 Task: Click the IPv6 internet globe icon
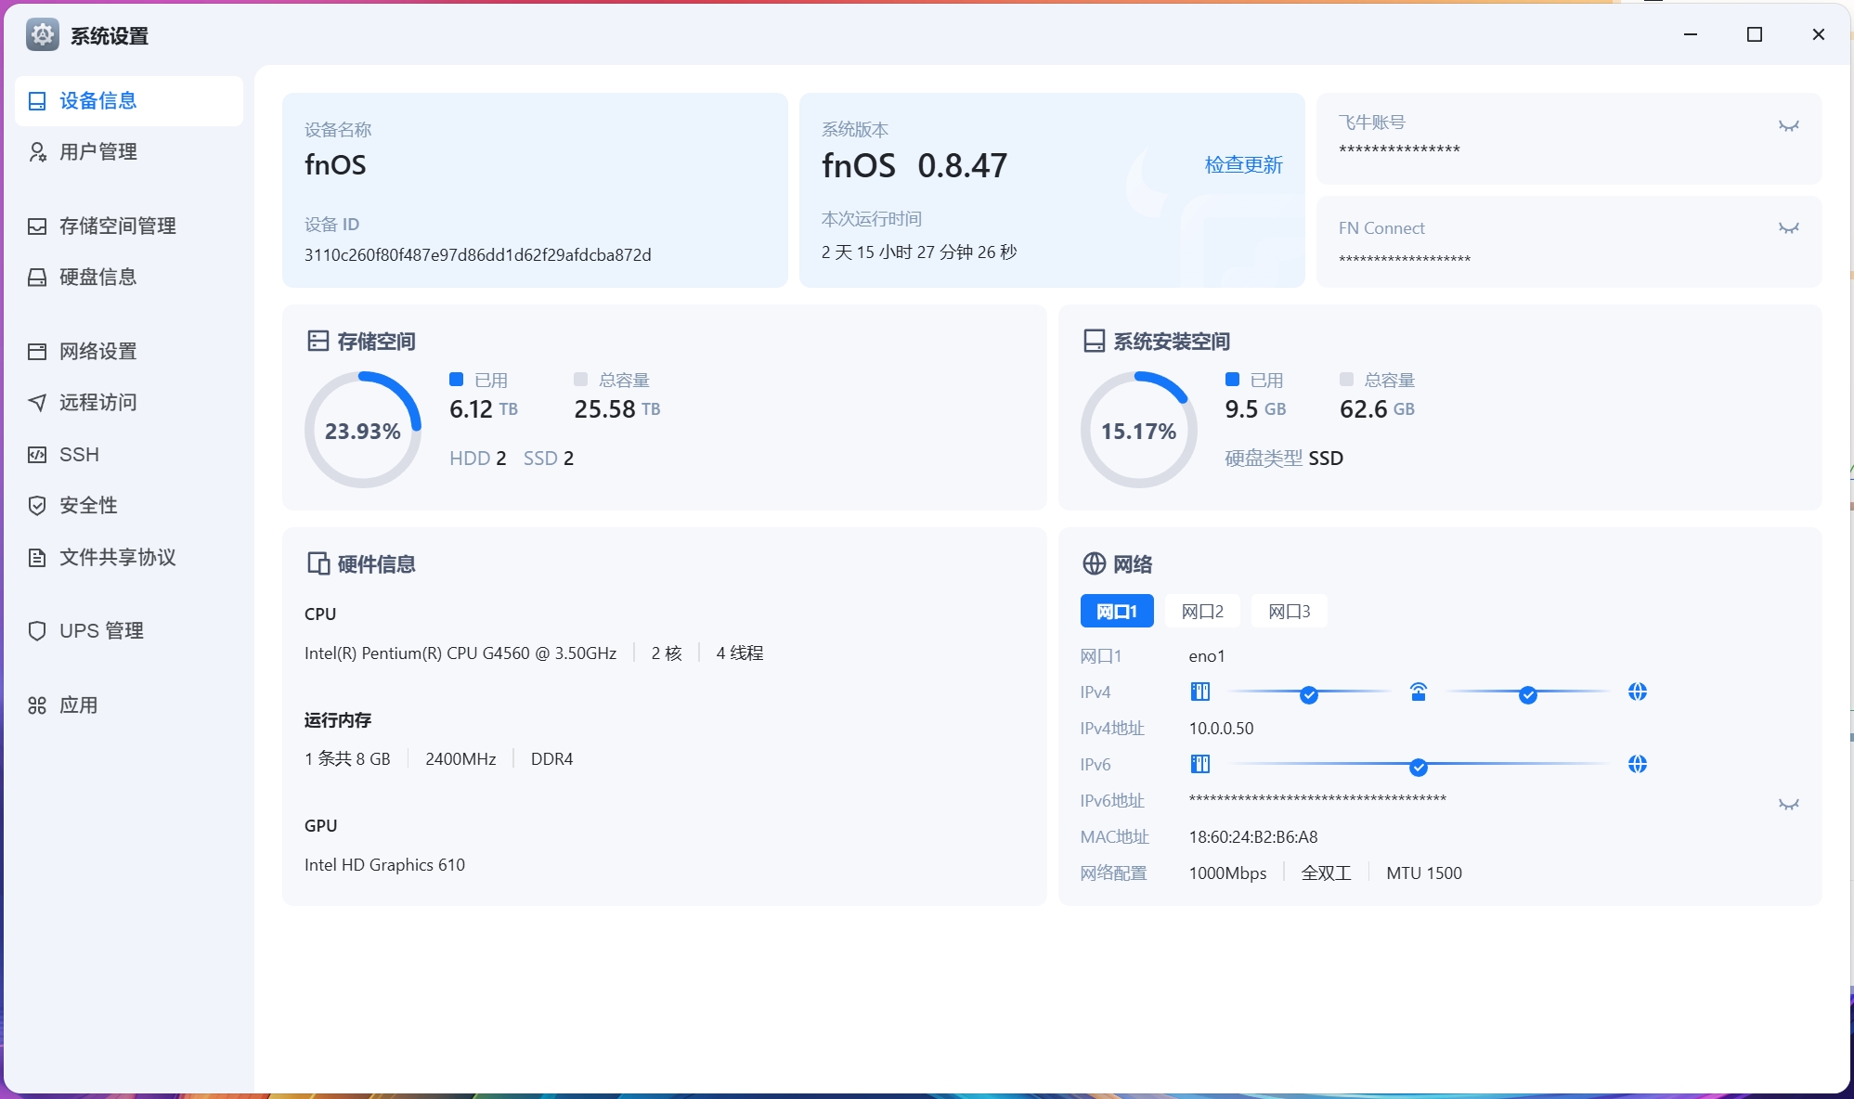1637,764
